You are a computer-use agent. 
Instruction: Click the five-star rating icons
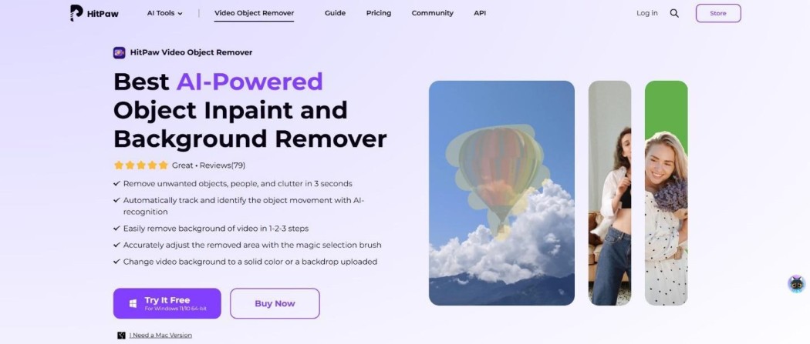coord(141,165)
